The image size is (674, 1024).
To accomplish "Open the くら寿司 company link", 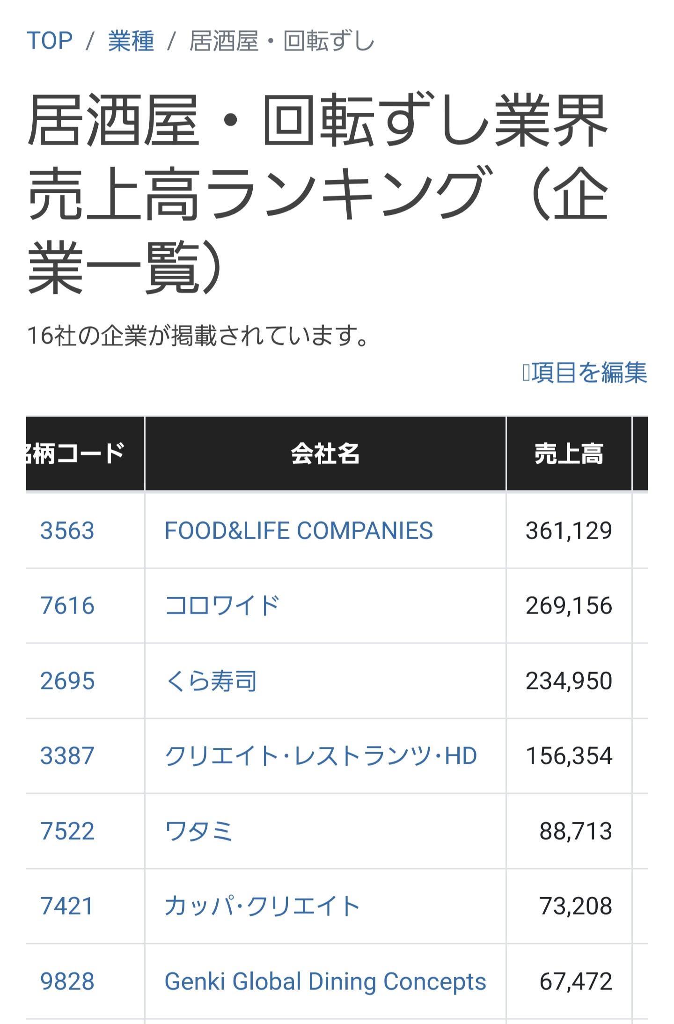I will 211,681.
